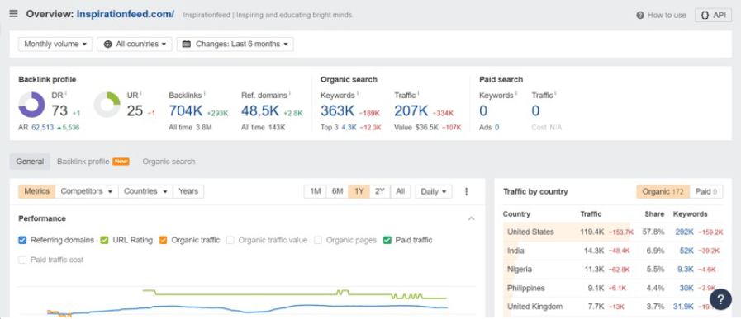Select the Years chart mode
This screenshot has height=319, width=741.
(188, 191)
